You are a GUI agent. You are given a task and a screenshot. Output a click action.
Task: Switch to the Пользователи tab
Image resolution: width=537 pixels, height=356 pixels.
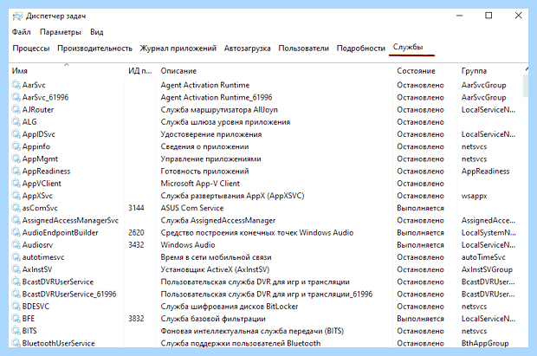click(x=303, y=49)
